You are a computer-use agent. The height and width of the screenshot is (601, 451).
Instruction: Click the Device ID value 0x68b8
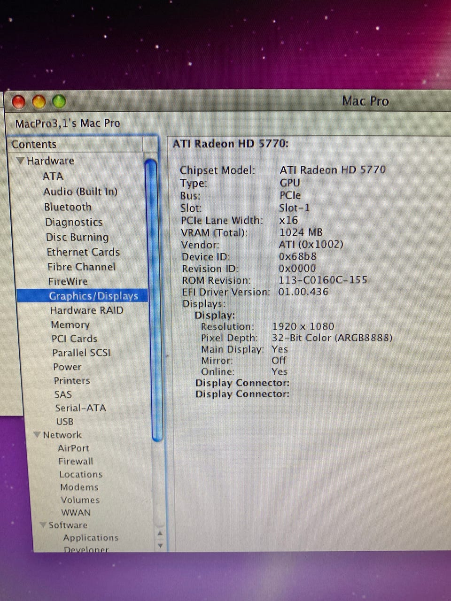[297, 256]
